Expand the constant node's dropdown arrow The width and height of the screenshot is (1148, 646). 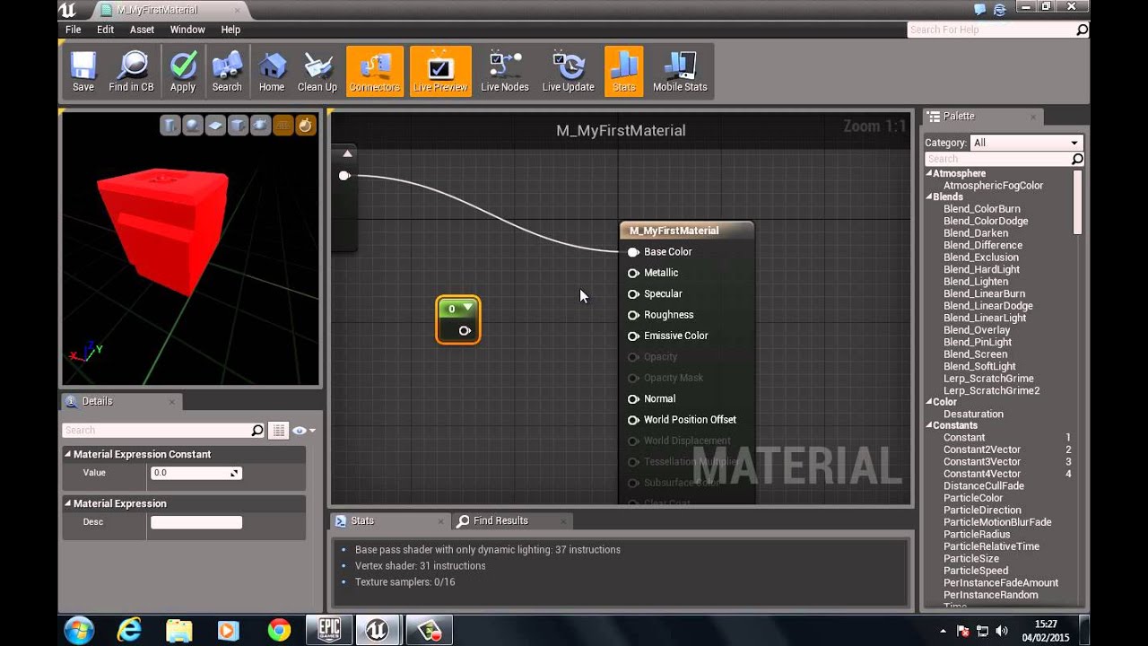click(468, 308)
